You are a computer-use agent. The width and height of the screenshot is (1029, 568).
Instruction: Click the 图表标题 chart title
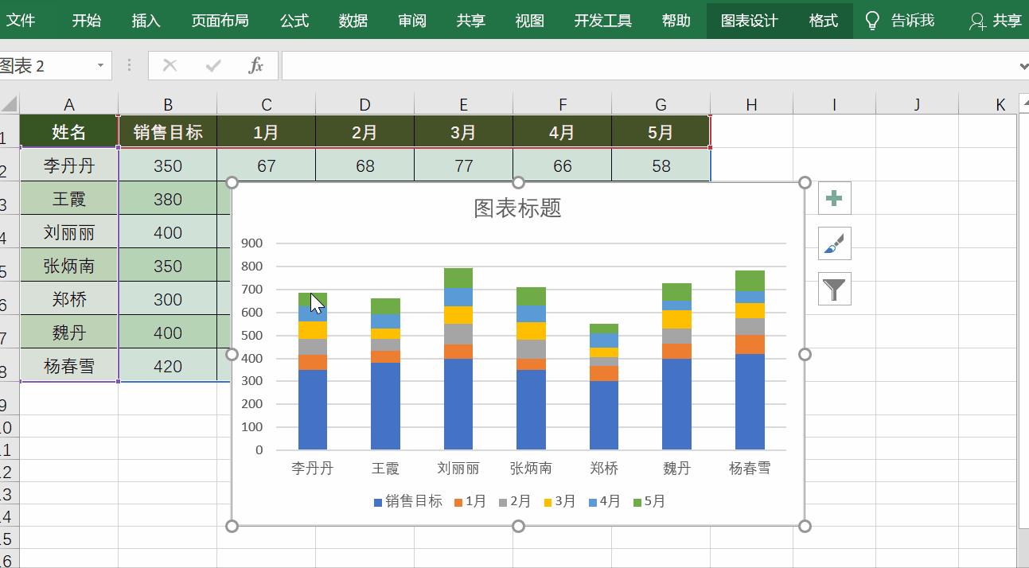(x=518, y=208)
